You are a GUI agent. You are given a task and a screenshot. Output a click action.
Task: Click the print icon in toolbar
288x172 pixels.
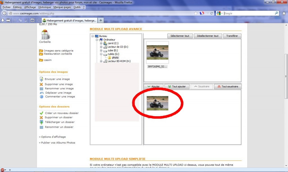[x=8, y=20]
